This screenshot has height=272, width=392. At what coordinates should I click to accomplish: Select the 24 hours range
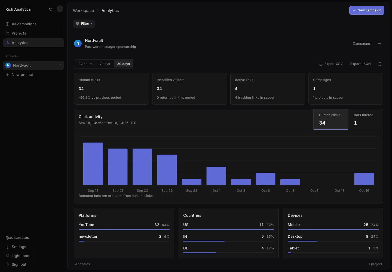[x=85, y=64]
